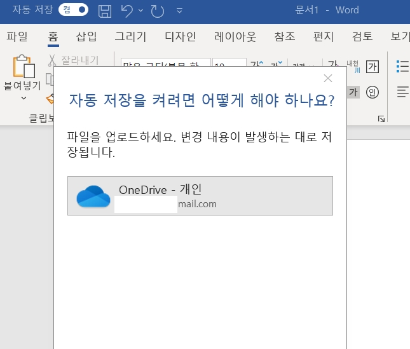This screenshot has height=349, width=410.
Task: Click the Save floppy disk icon
Action: click(105, 11)
